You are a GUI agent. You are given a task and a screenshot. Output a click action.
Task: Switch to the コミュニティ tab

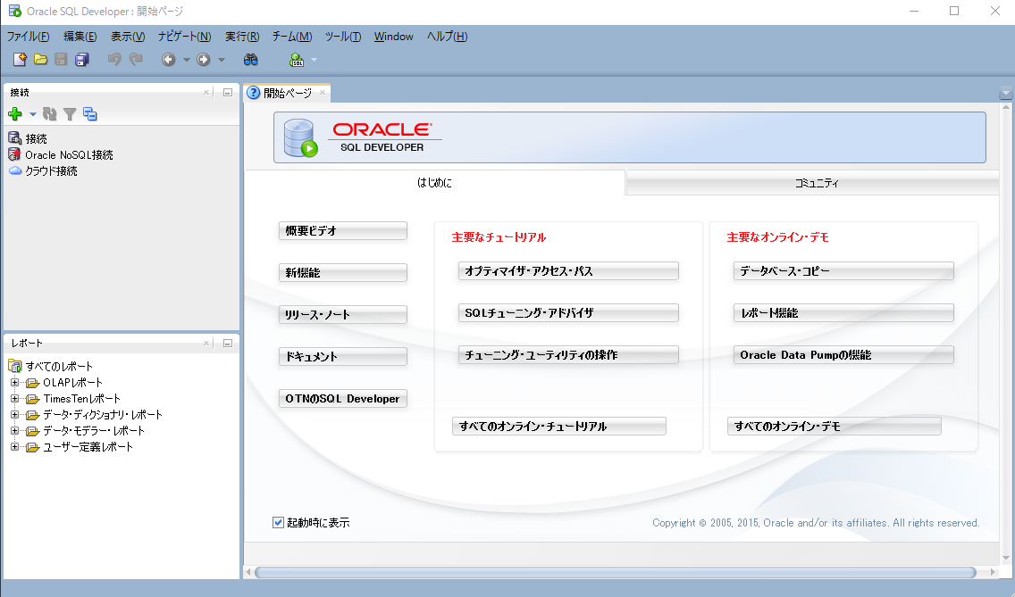click(811, 182)
